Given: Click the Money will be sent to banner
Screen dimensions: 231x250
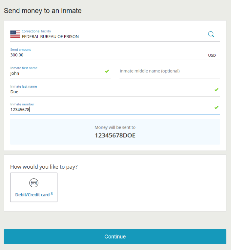Looking at the screenshot, I should click(x=115, y=132).
